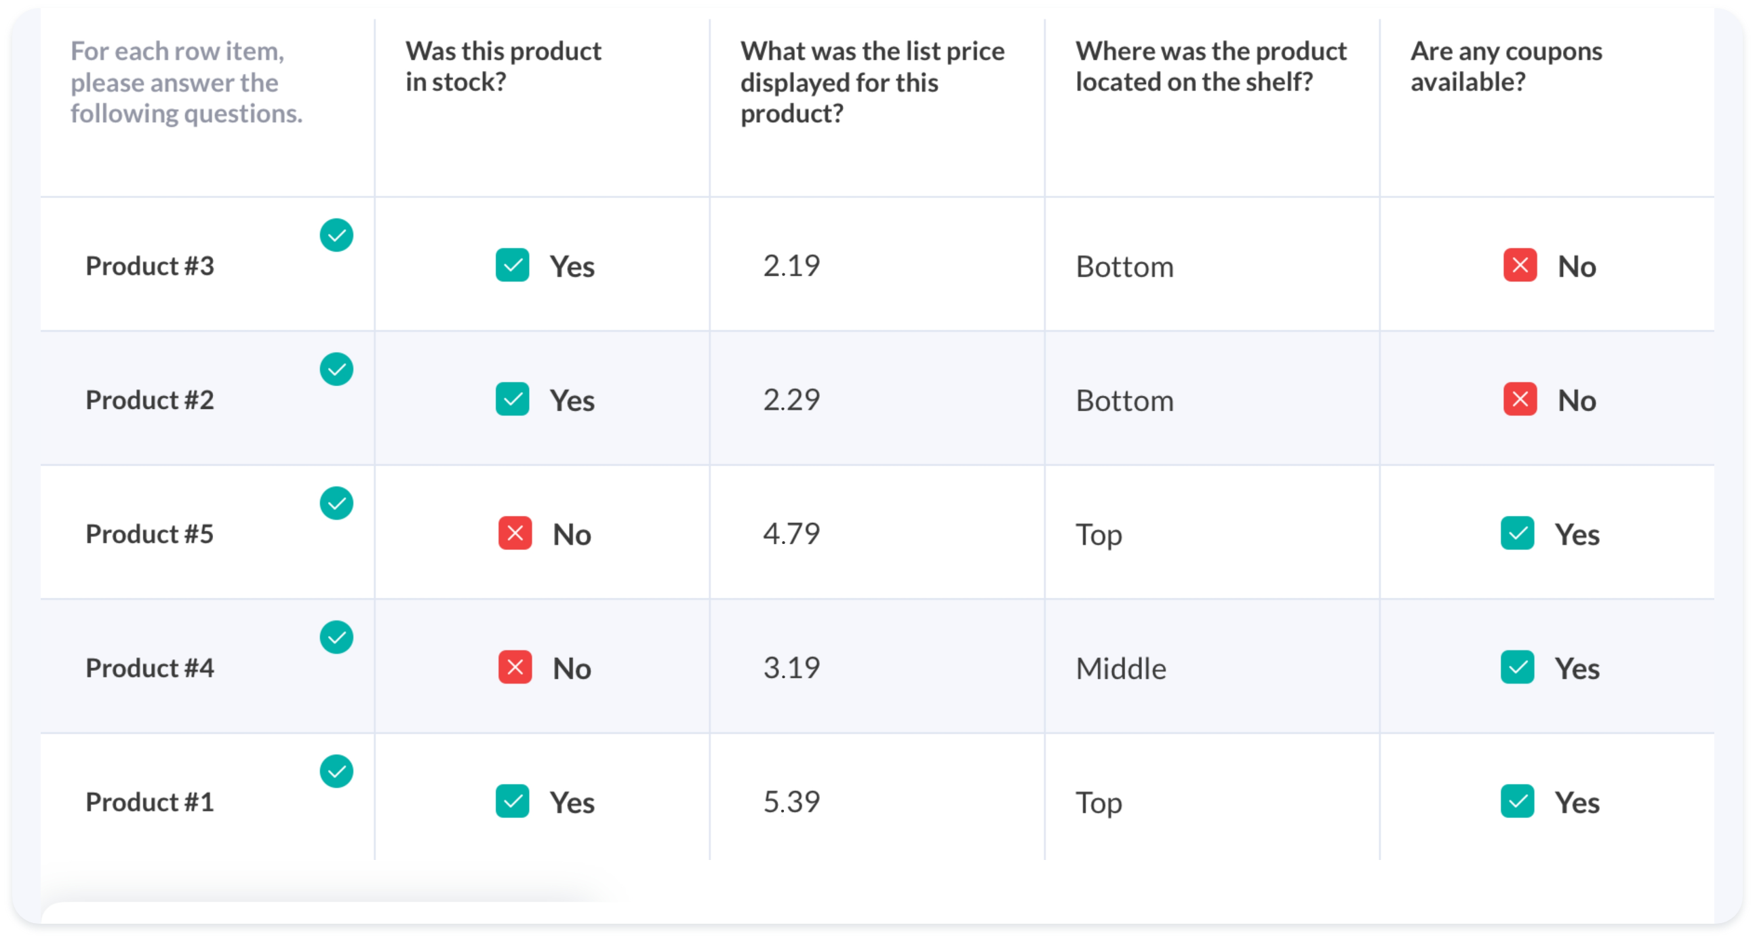Image resolution: width=1755 pixels, height=940 pixels.
Task: Toggle coupons Yes checkbox for Product #5
Action: (1517, 533)
